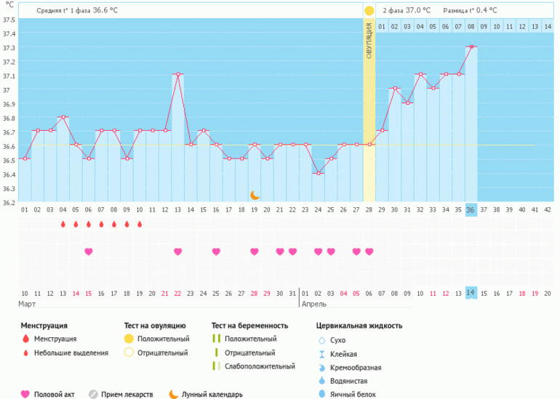Click the Сухо cervical fluid legend icon
The width and height of the screenshot is (560, 399).
(321, 340)
